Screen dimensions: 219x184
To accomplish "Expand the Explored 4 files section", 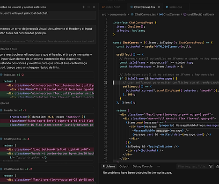I will (x=8, y=49).
